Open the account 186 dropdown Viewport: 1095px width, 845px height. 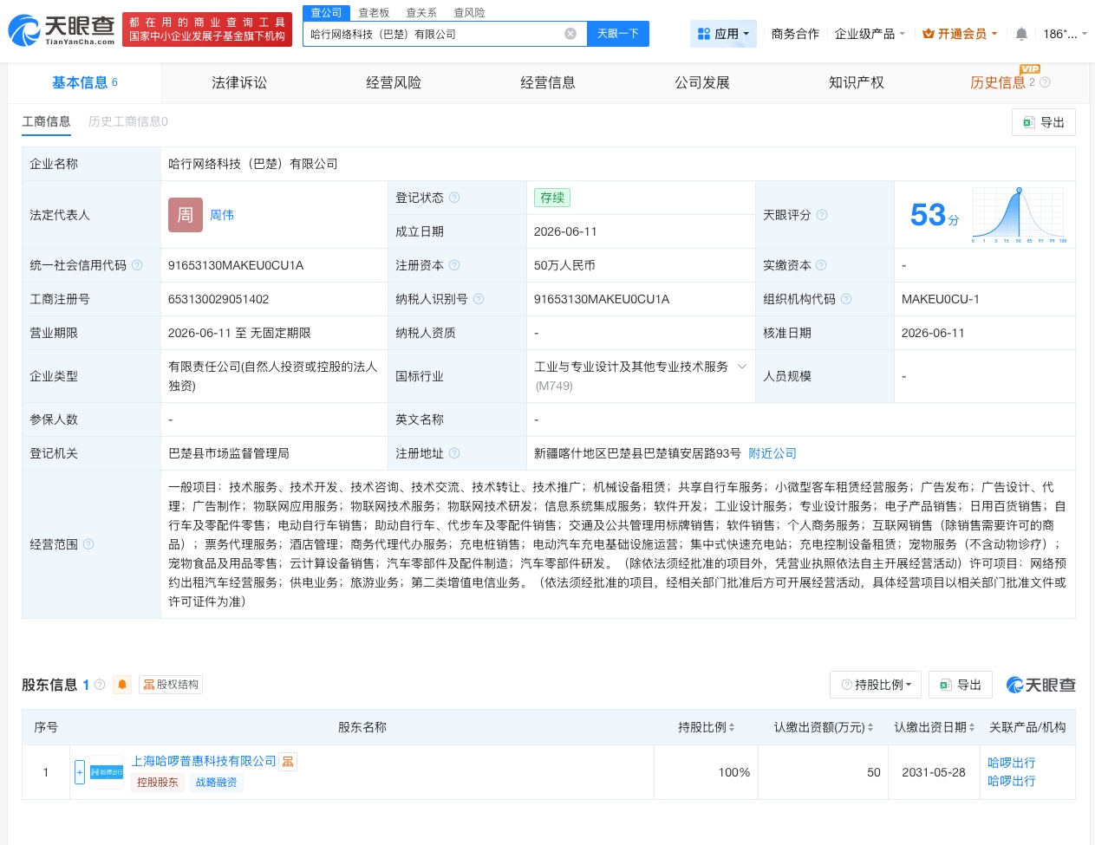pyautogui.click(x=1065, y=34)
